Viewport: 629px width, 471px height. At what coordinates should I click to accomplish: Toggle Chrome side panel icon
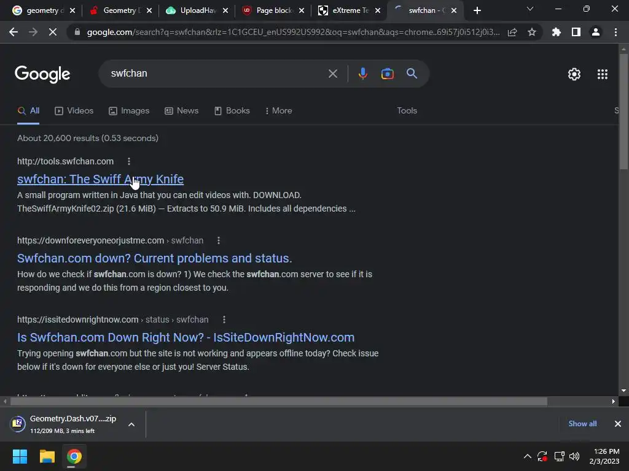tap(576, 32)
